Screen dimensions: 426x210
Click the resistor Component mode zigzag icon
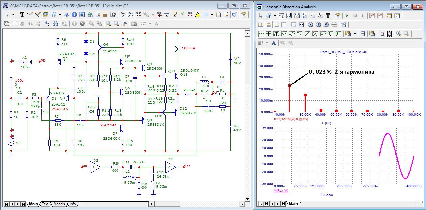coord(15,15)
